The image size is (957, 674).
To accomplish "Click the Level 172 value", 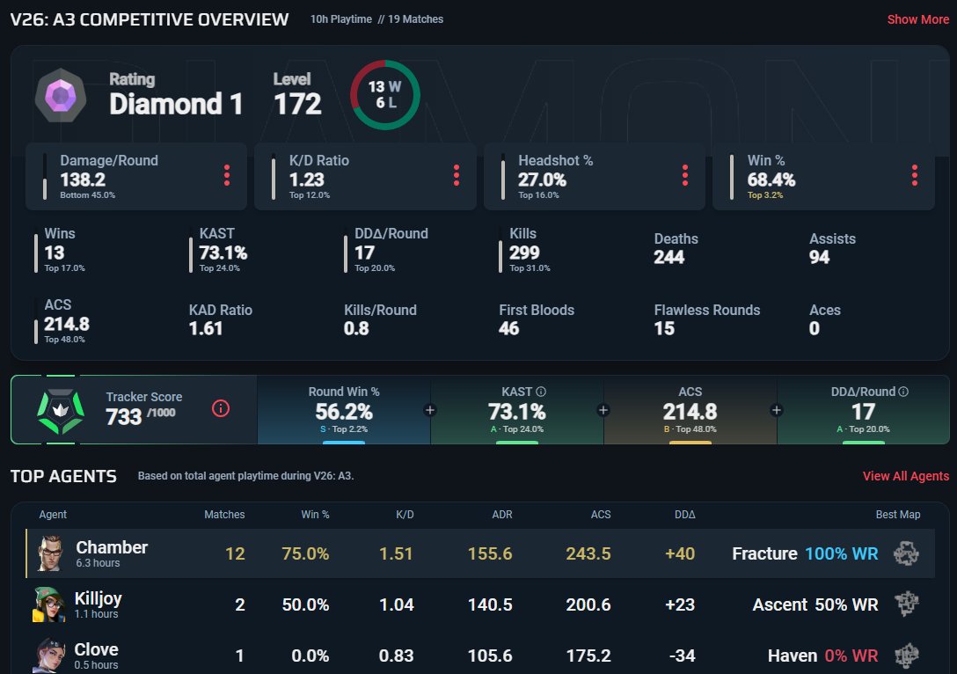I will tap(297, 104).
